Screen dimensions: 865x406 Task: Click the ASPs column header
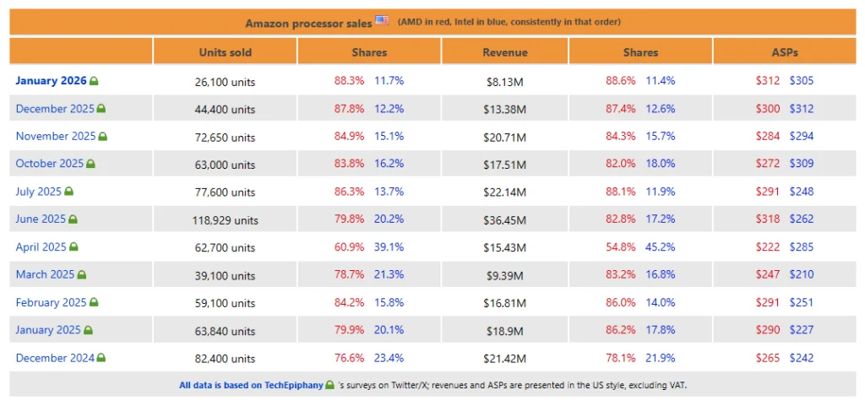tap(785, 52)
